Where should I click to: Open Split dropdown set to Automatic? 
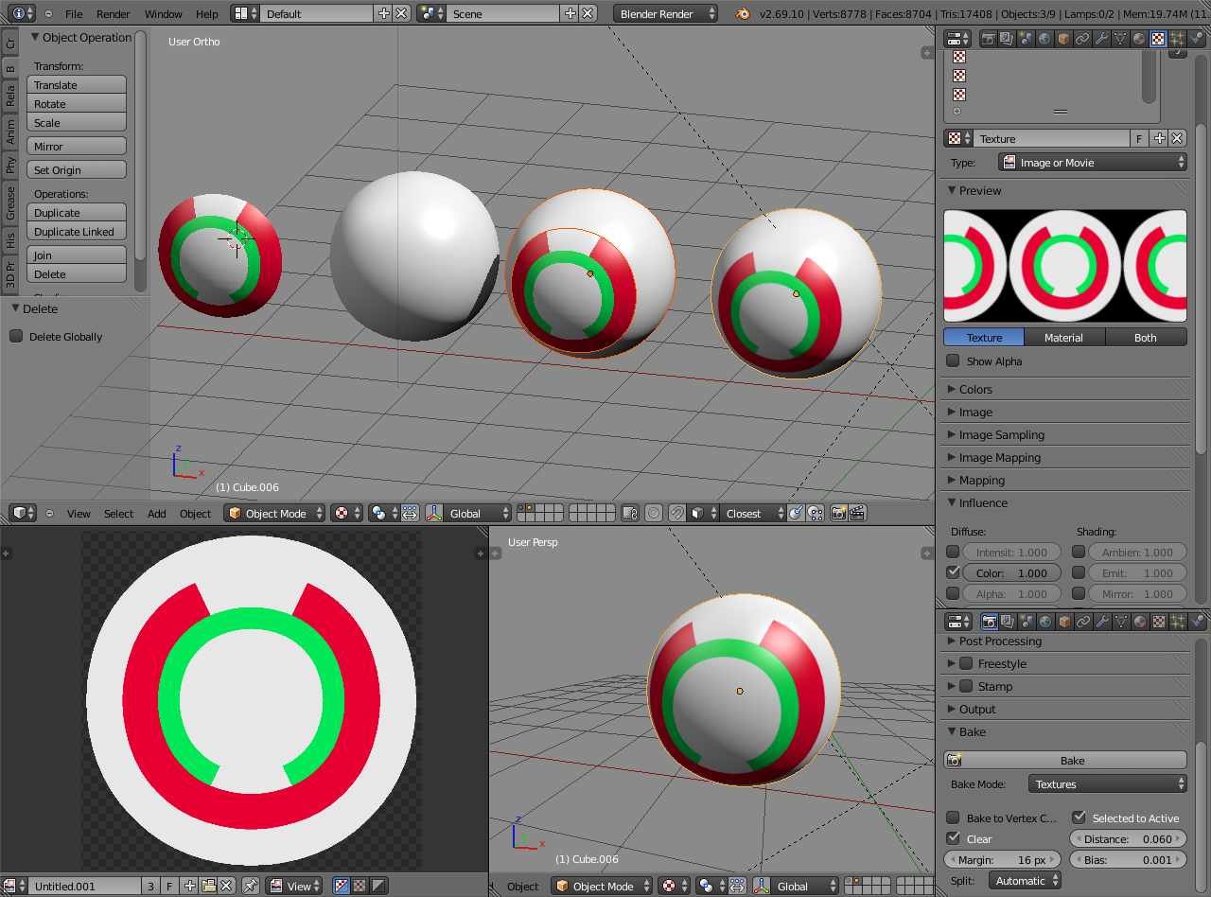1025,880
